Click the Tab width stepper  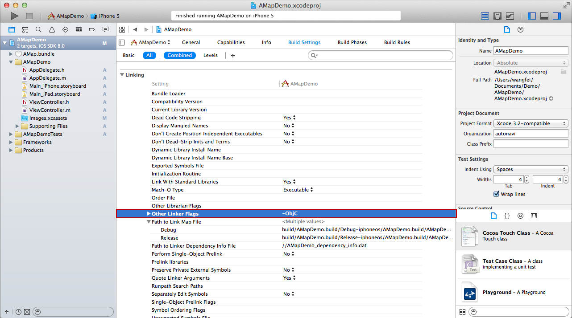(526, 179)
